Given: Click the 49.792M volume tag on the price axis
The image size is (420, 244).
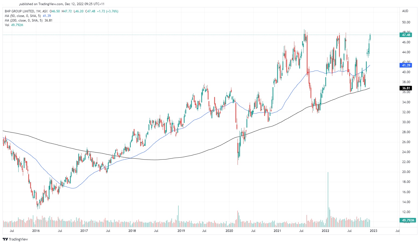Looking at the screenshot, I should [x=408, y=220].
